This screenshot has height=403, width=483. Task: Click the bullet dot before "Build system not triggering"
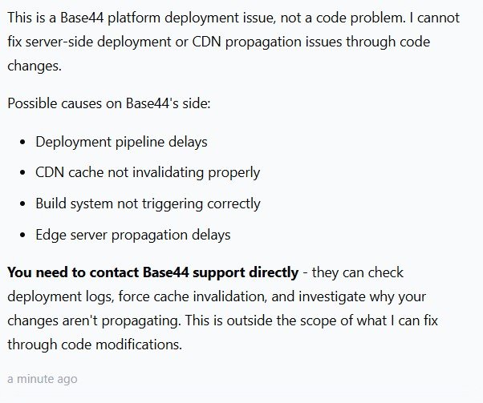coord(22,204)
